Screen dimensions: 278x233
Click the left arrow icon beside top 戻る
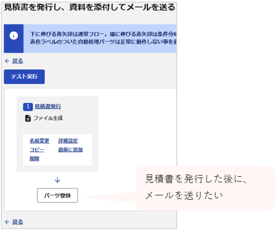point(7,61)
